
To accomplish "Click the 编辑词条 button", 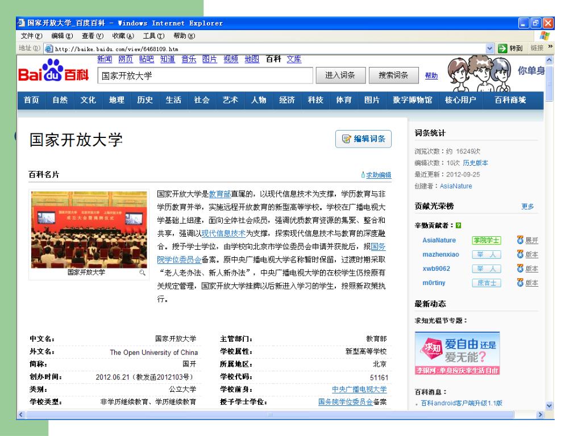I will (x=363, y=139).
